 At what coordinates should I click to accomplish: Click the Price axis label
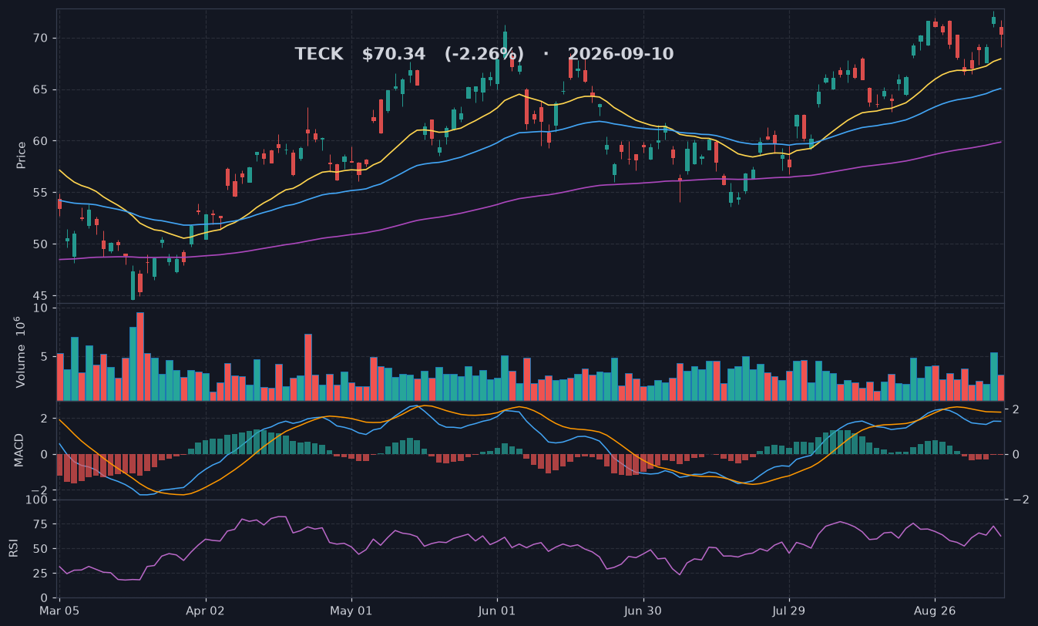[22, 155]
